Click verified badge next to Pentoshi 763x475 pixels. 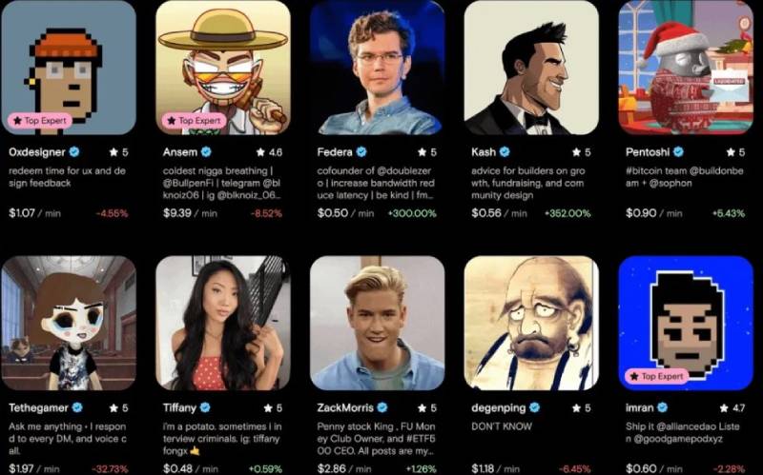(678, 151)
